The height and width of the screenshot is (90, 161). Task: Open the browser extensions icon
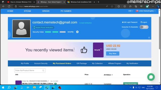click(119, 6)
